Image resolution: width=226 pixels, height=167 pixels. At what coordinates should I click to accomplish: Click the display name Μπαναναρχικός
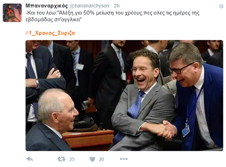tap(47, 6)
